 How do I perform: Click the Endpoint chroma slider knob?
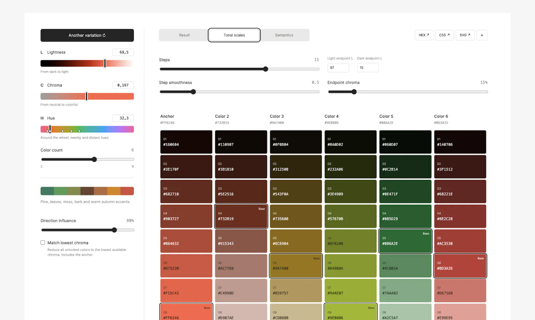[x=354, y=92]
